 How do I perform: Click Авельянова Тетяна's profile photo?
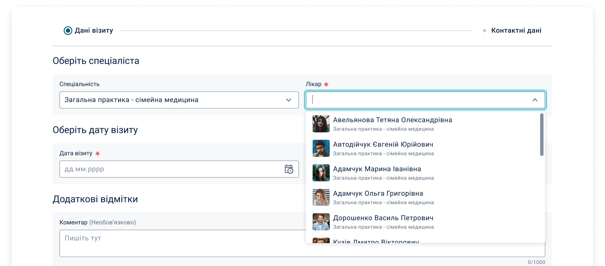pyautogui.click(x=321, y=124)
